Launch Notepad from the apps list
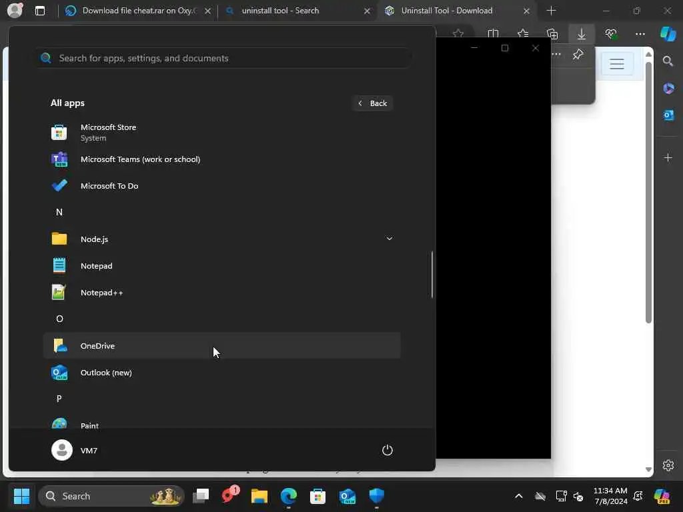This screenshot has width=683, height=512. [x=221, y=265]
